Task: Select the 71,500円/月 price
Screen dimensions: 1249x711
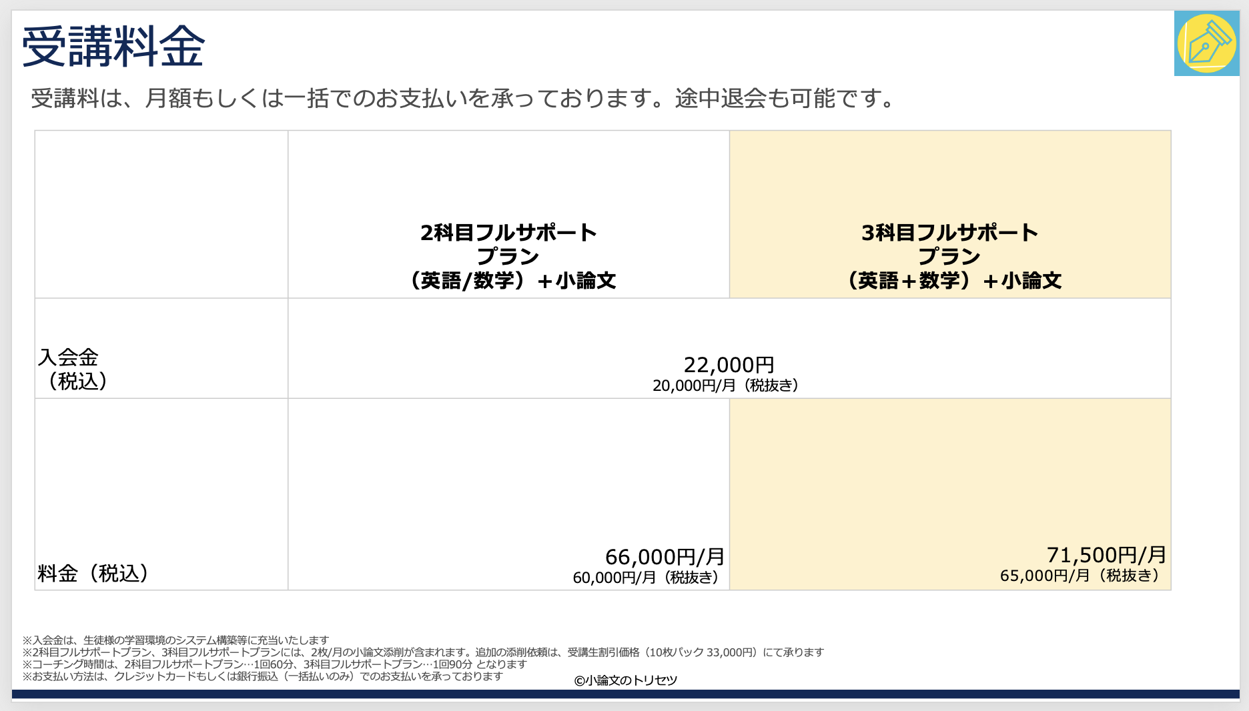Action: coord(1106,555)
